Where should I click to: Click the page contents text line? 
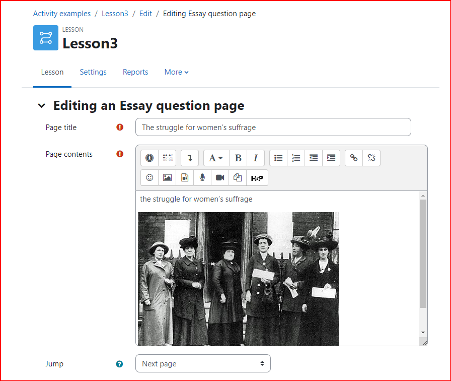196,199
